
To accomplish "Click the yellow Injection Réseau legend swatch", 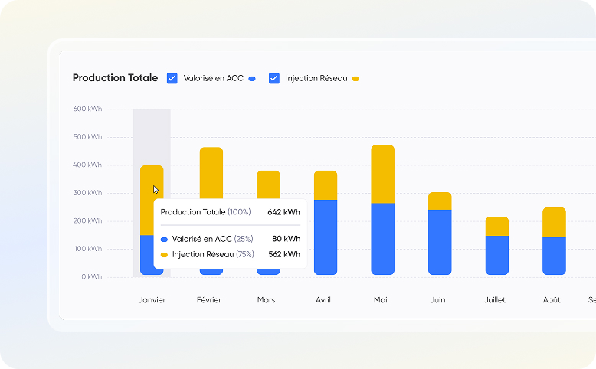I will [x=355, y=79].
